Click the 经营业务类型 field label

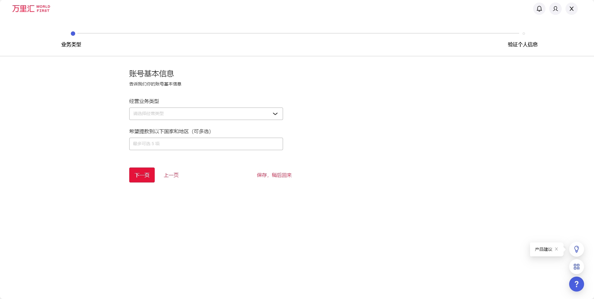(x=144, y=101)
